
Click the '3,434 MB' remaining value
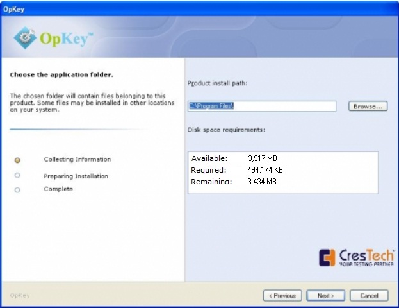click(262, 182)
